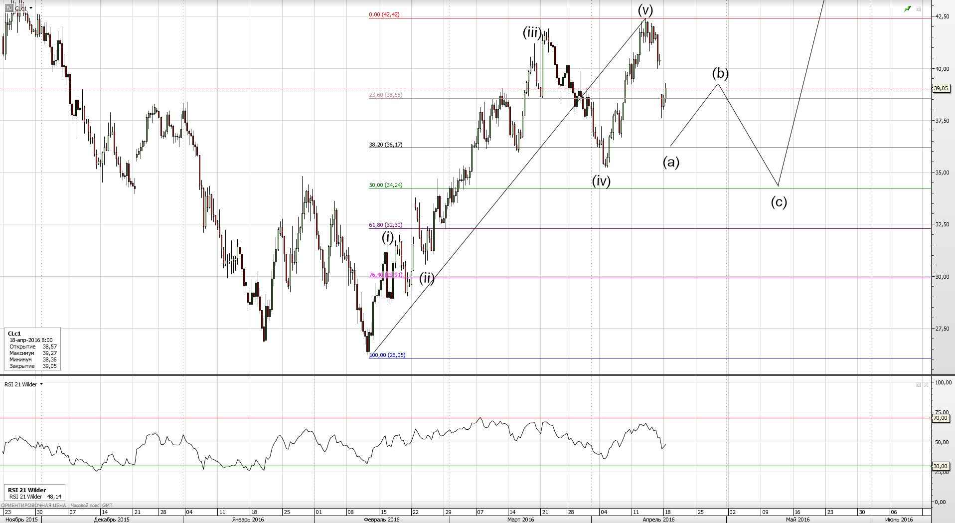Select the (b) wave annotation label
Viewport: 955px width, 523px height.
tap(720, 73)
